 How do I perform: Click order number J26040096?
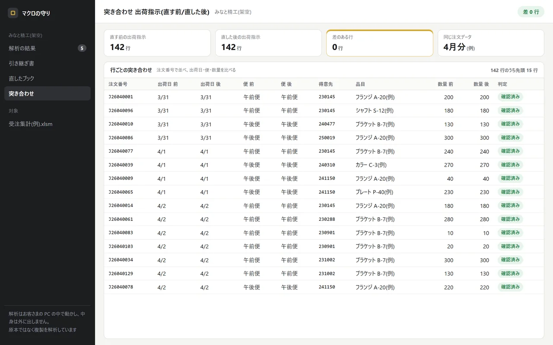click(x=121, y=110)
